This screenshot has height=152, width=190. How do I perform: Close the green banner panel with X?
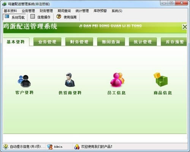pyautogui.click(x=185, y=27)
